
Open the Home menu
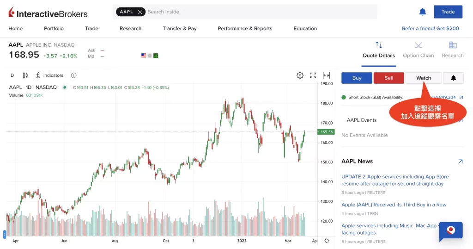pyautogui.click(x=15, y=28)
